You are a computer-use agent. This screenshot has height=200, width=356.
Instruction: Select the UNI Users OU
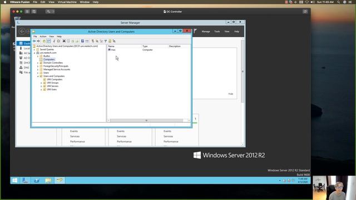click(52, 89)
